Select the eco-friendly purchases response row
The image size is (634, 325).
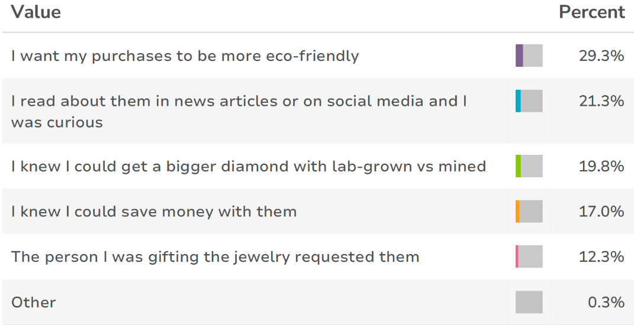pyautogui.click(x=185, y=56)
